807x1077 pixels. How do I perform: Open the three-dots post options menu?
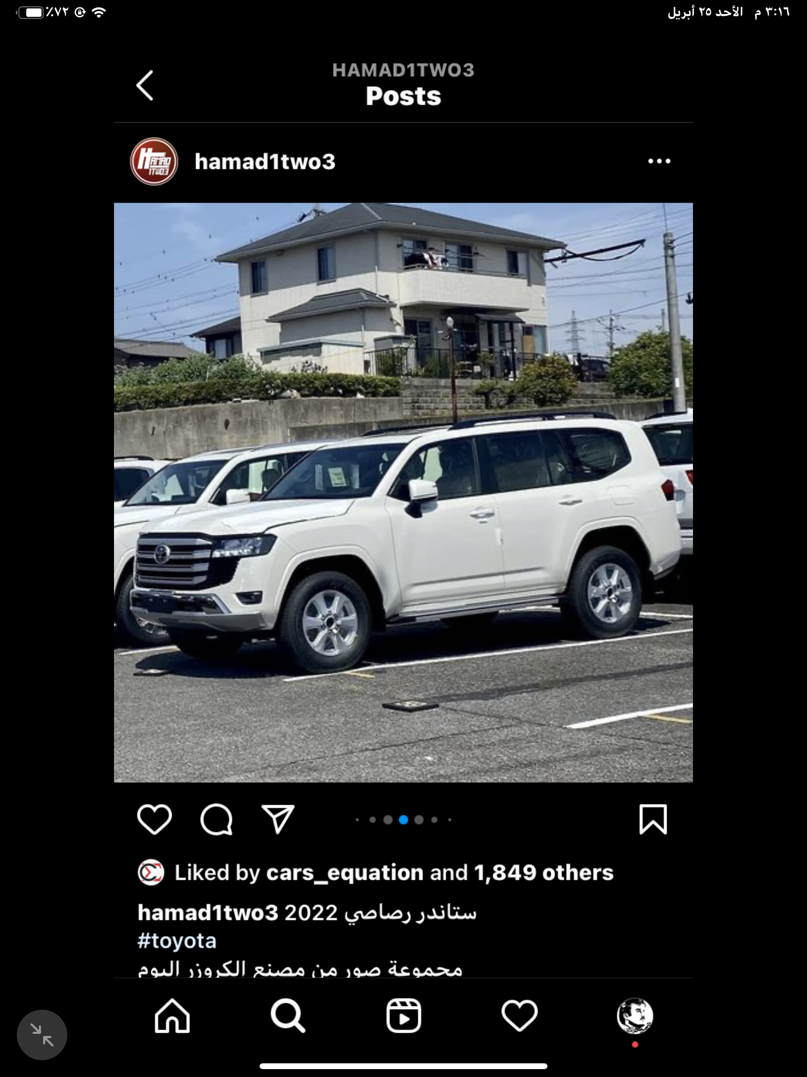coord(659,161)
